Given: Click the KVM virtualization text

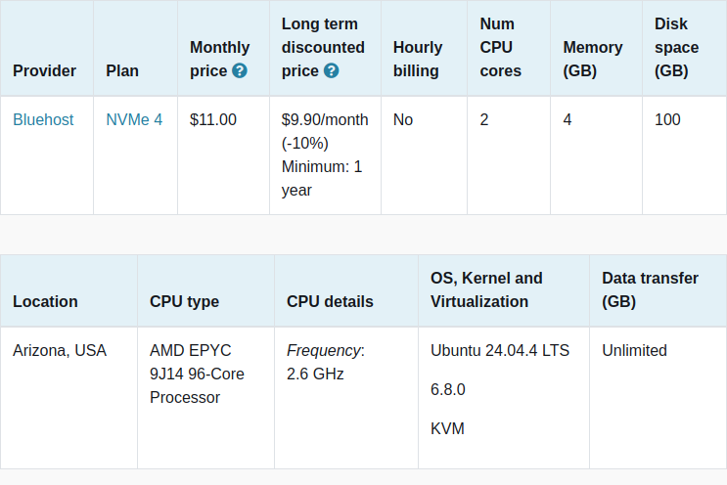Looking at the screenshot, I should [x=447, y=428].
